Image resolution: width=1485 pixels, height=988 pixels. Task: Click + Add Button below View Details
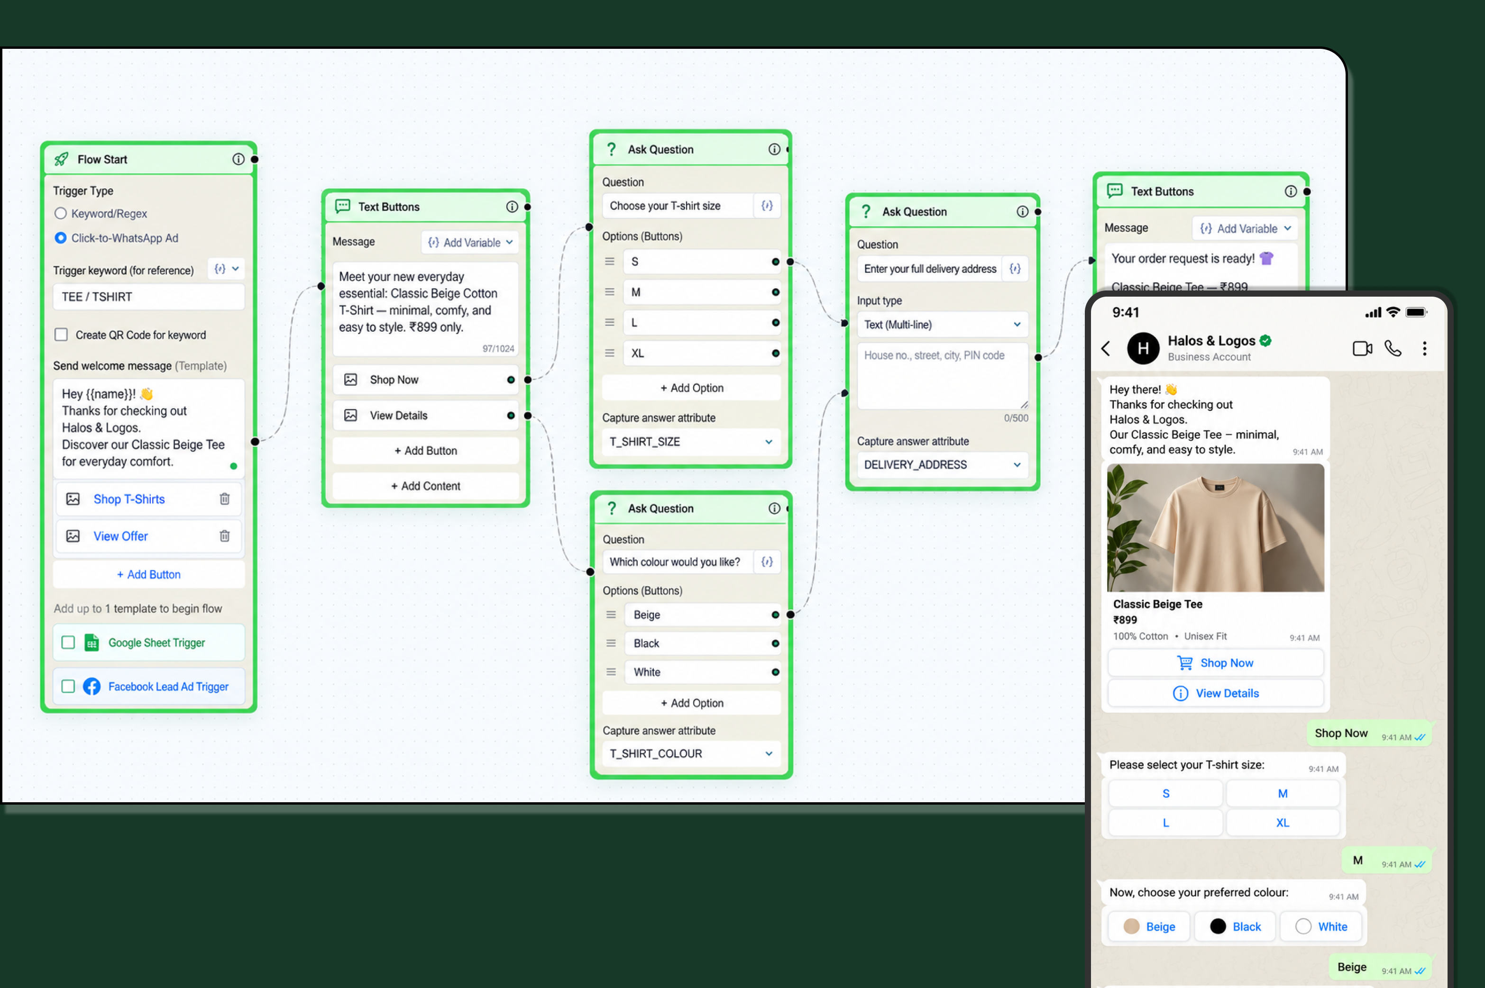coord(425,451)
